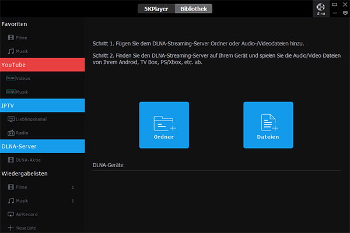
Task: Open the DLNA-Aktie entry
Action: pyautogui.click(x=43, y=160)
